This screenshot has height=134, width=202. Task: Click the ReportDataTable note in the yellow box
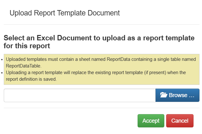[101, 63]
